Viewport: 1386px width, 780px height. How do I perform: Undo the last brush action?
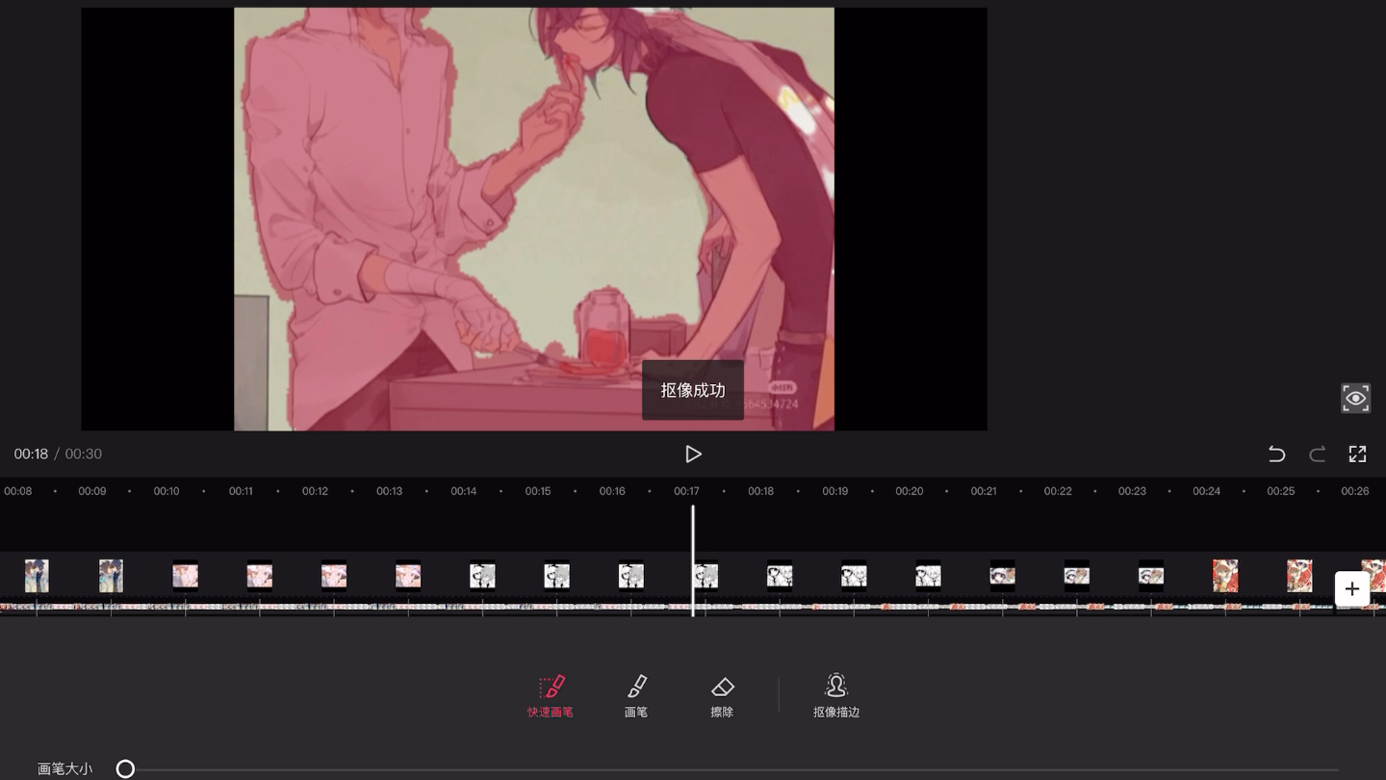1276,454
